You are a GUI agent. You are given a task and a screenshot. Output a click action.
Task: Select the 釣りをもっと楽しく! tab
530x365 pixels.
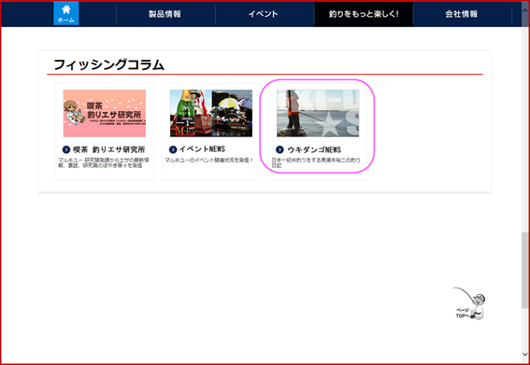[x=364, y=14]
